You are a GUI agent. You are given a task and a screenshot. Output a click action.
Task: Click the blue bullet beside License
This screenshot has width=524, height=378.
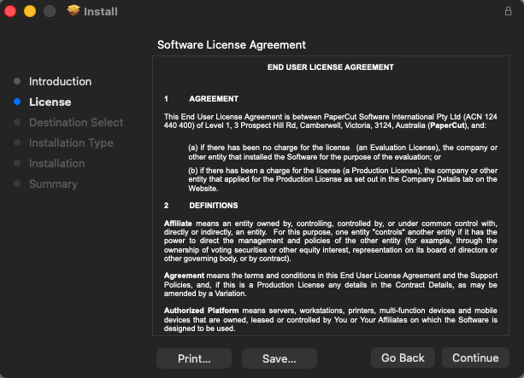16,102
